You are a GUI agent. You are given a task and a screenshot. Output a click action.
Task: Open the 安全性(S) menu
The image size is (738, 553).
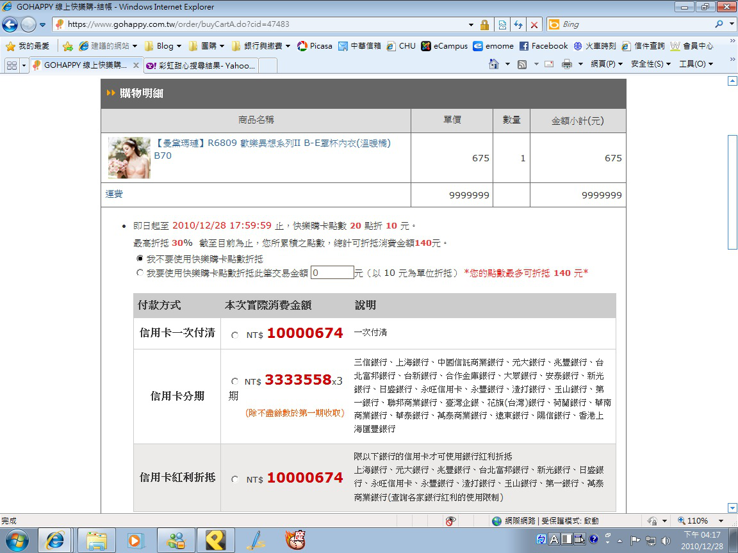[x=650, y=64]
